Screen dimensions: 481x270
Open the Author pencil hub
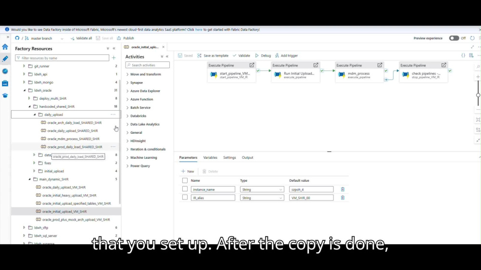[5, 59]
